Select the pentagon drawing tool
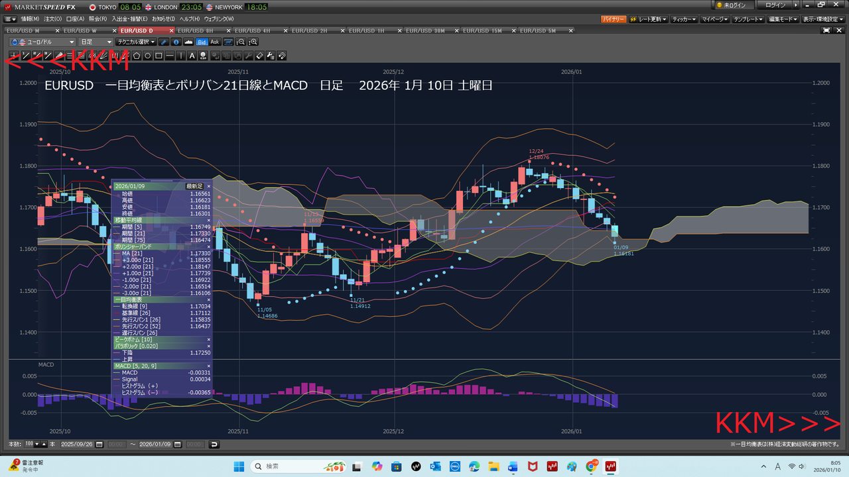The height and width of the screenshot is (477, 849). pos(137,56)
